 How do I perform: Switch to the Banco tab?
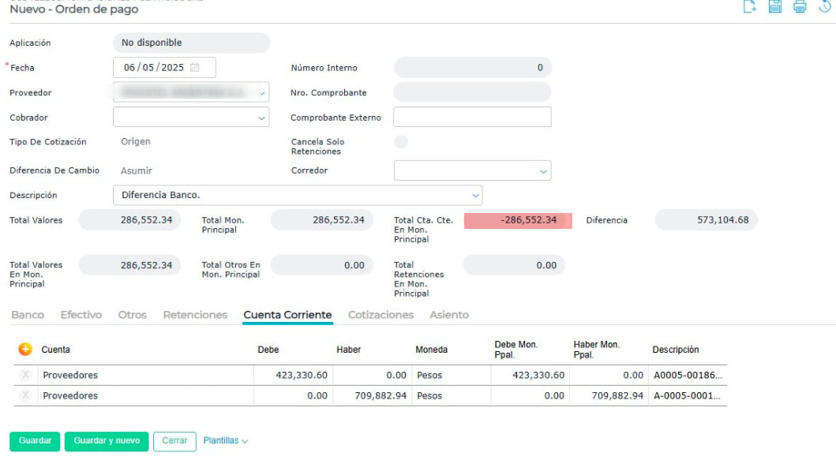click(28, 315)
